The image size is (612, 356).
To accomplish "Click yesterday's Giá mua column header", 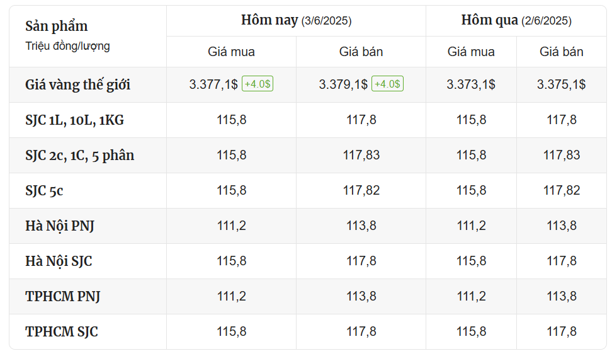I will [471, 52].
